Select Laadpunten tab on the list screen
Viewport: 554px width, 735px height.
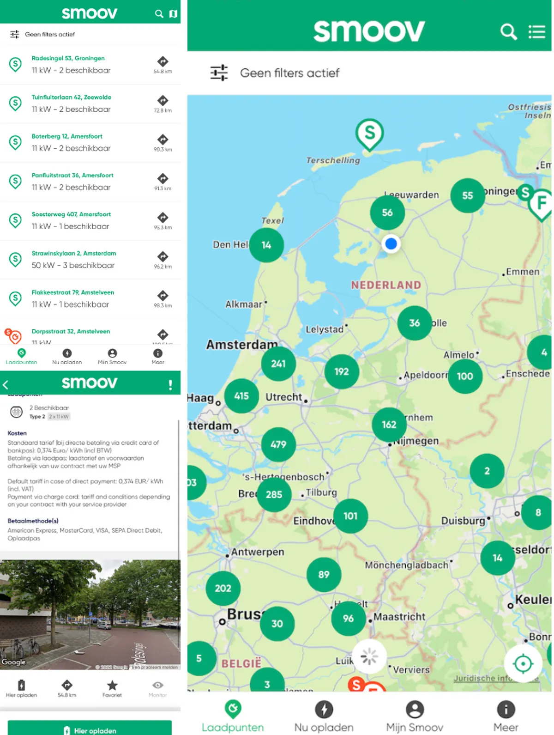click(x=21, y=357)
